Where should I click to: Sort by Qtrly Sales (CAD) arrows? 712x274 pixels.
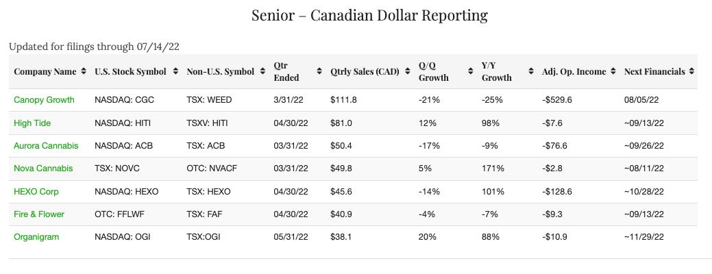[x=408, y=71]
